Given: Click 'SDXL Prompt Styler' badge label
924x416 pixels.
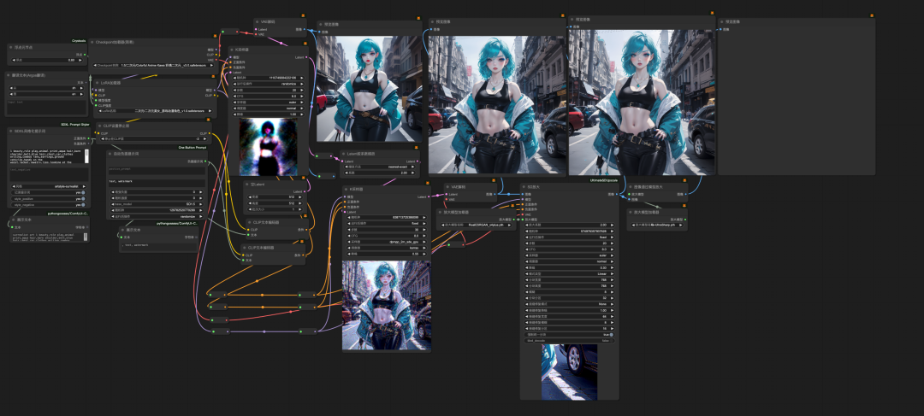Looking at the screenshot, I should (74, 124).
